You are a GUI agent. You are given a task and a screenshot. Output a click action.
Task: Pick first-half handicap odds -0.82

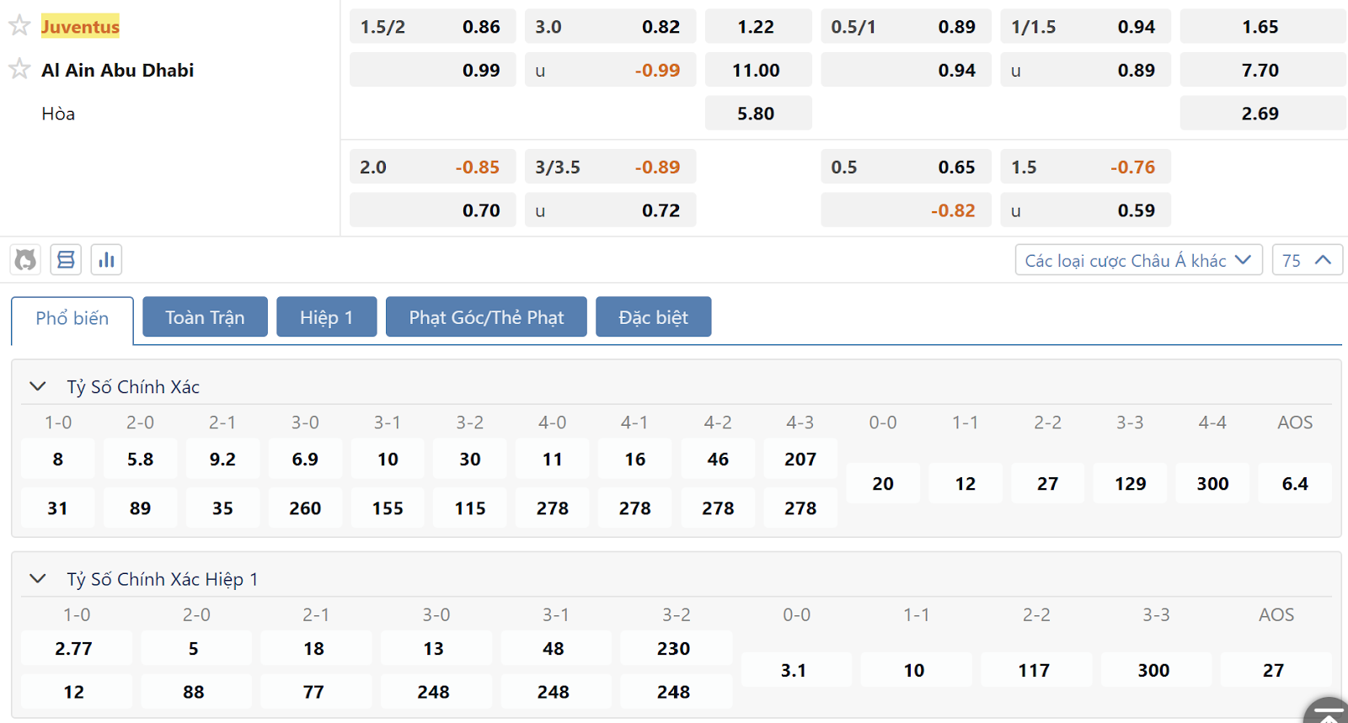[906, 210]
